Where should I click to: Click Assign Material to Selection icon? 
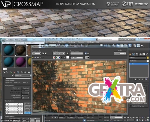10,72
